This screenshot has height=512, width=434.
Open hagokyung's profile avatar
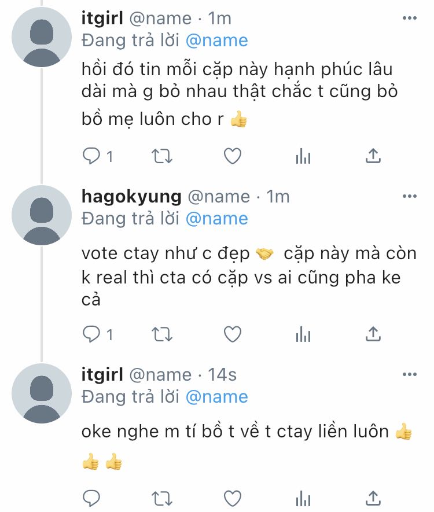[x=42, y=215]
